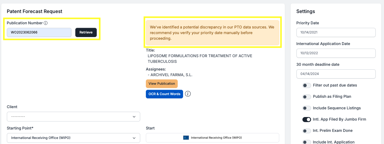Enable Publish as Filing Plan switch

coord(307,97)
